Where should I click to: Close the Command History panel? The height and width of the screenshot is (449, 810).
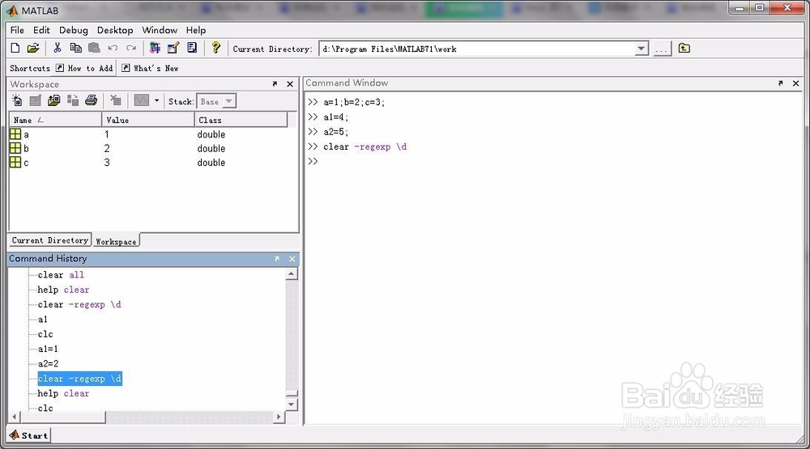tap(292, 259)
